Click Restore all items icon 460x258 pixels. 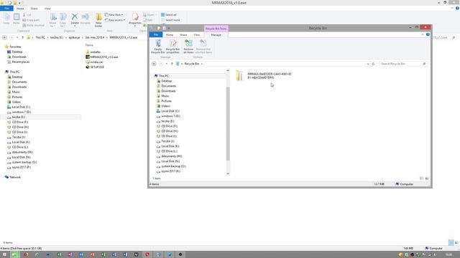(188, 47)
